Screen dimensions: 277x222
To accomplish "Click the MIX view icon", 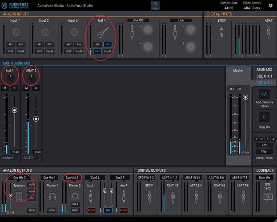I will pos(155,5).
